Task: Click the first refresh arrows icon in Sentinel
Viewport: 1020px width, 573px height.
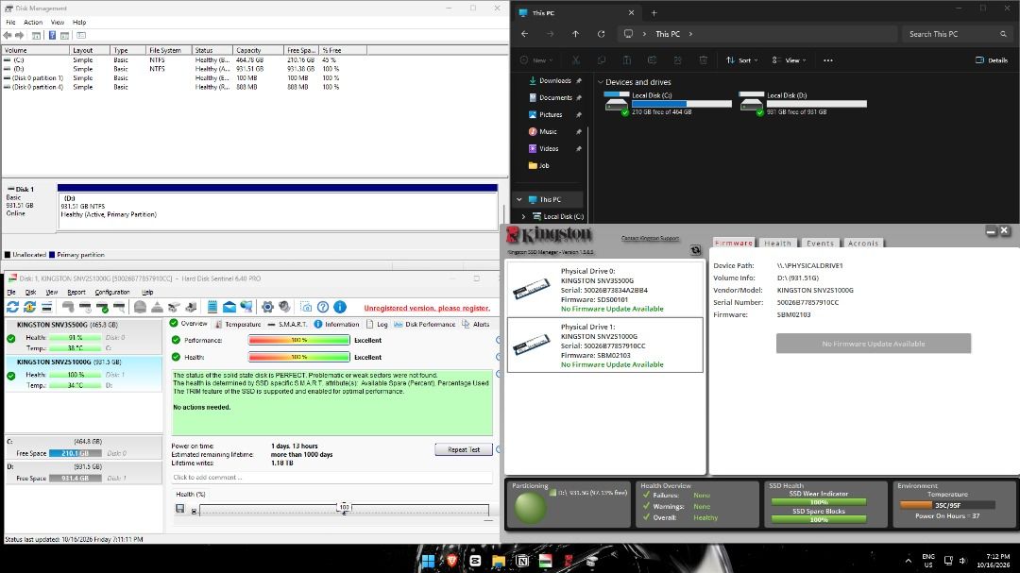Action: point(12,307)
